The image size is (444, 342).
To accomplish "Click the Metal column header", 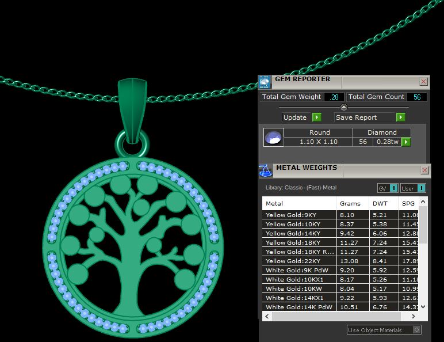I will (299, 203).
